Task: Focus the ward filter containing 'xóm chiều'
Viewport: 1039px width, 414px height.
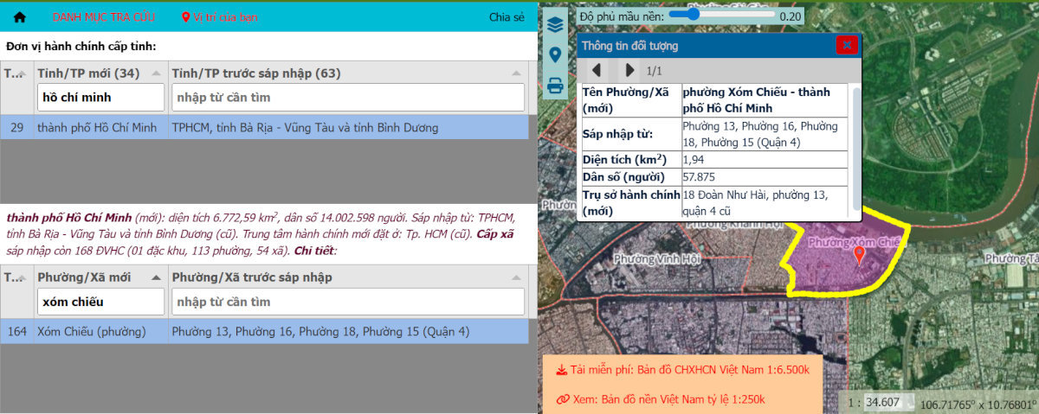Action: (100, 302)
